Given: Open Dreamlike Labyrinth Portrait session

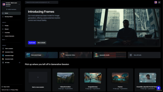Looking at the screenshot, I should 147,80.
